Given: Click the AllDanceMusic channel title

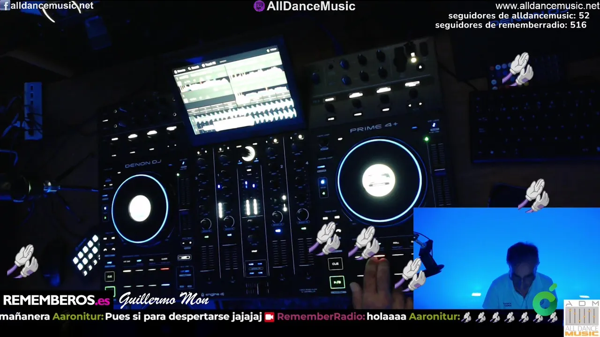Looking at the screenshot, I should 311,6.
